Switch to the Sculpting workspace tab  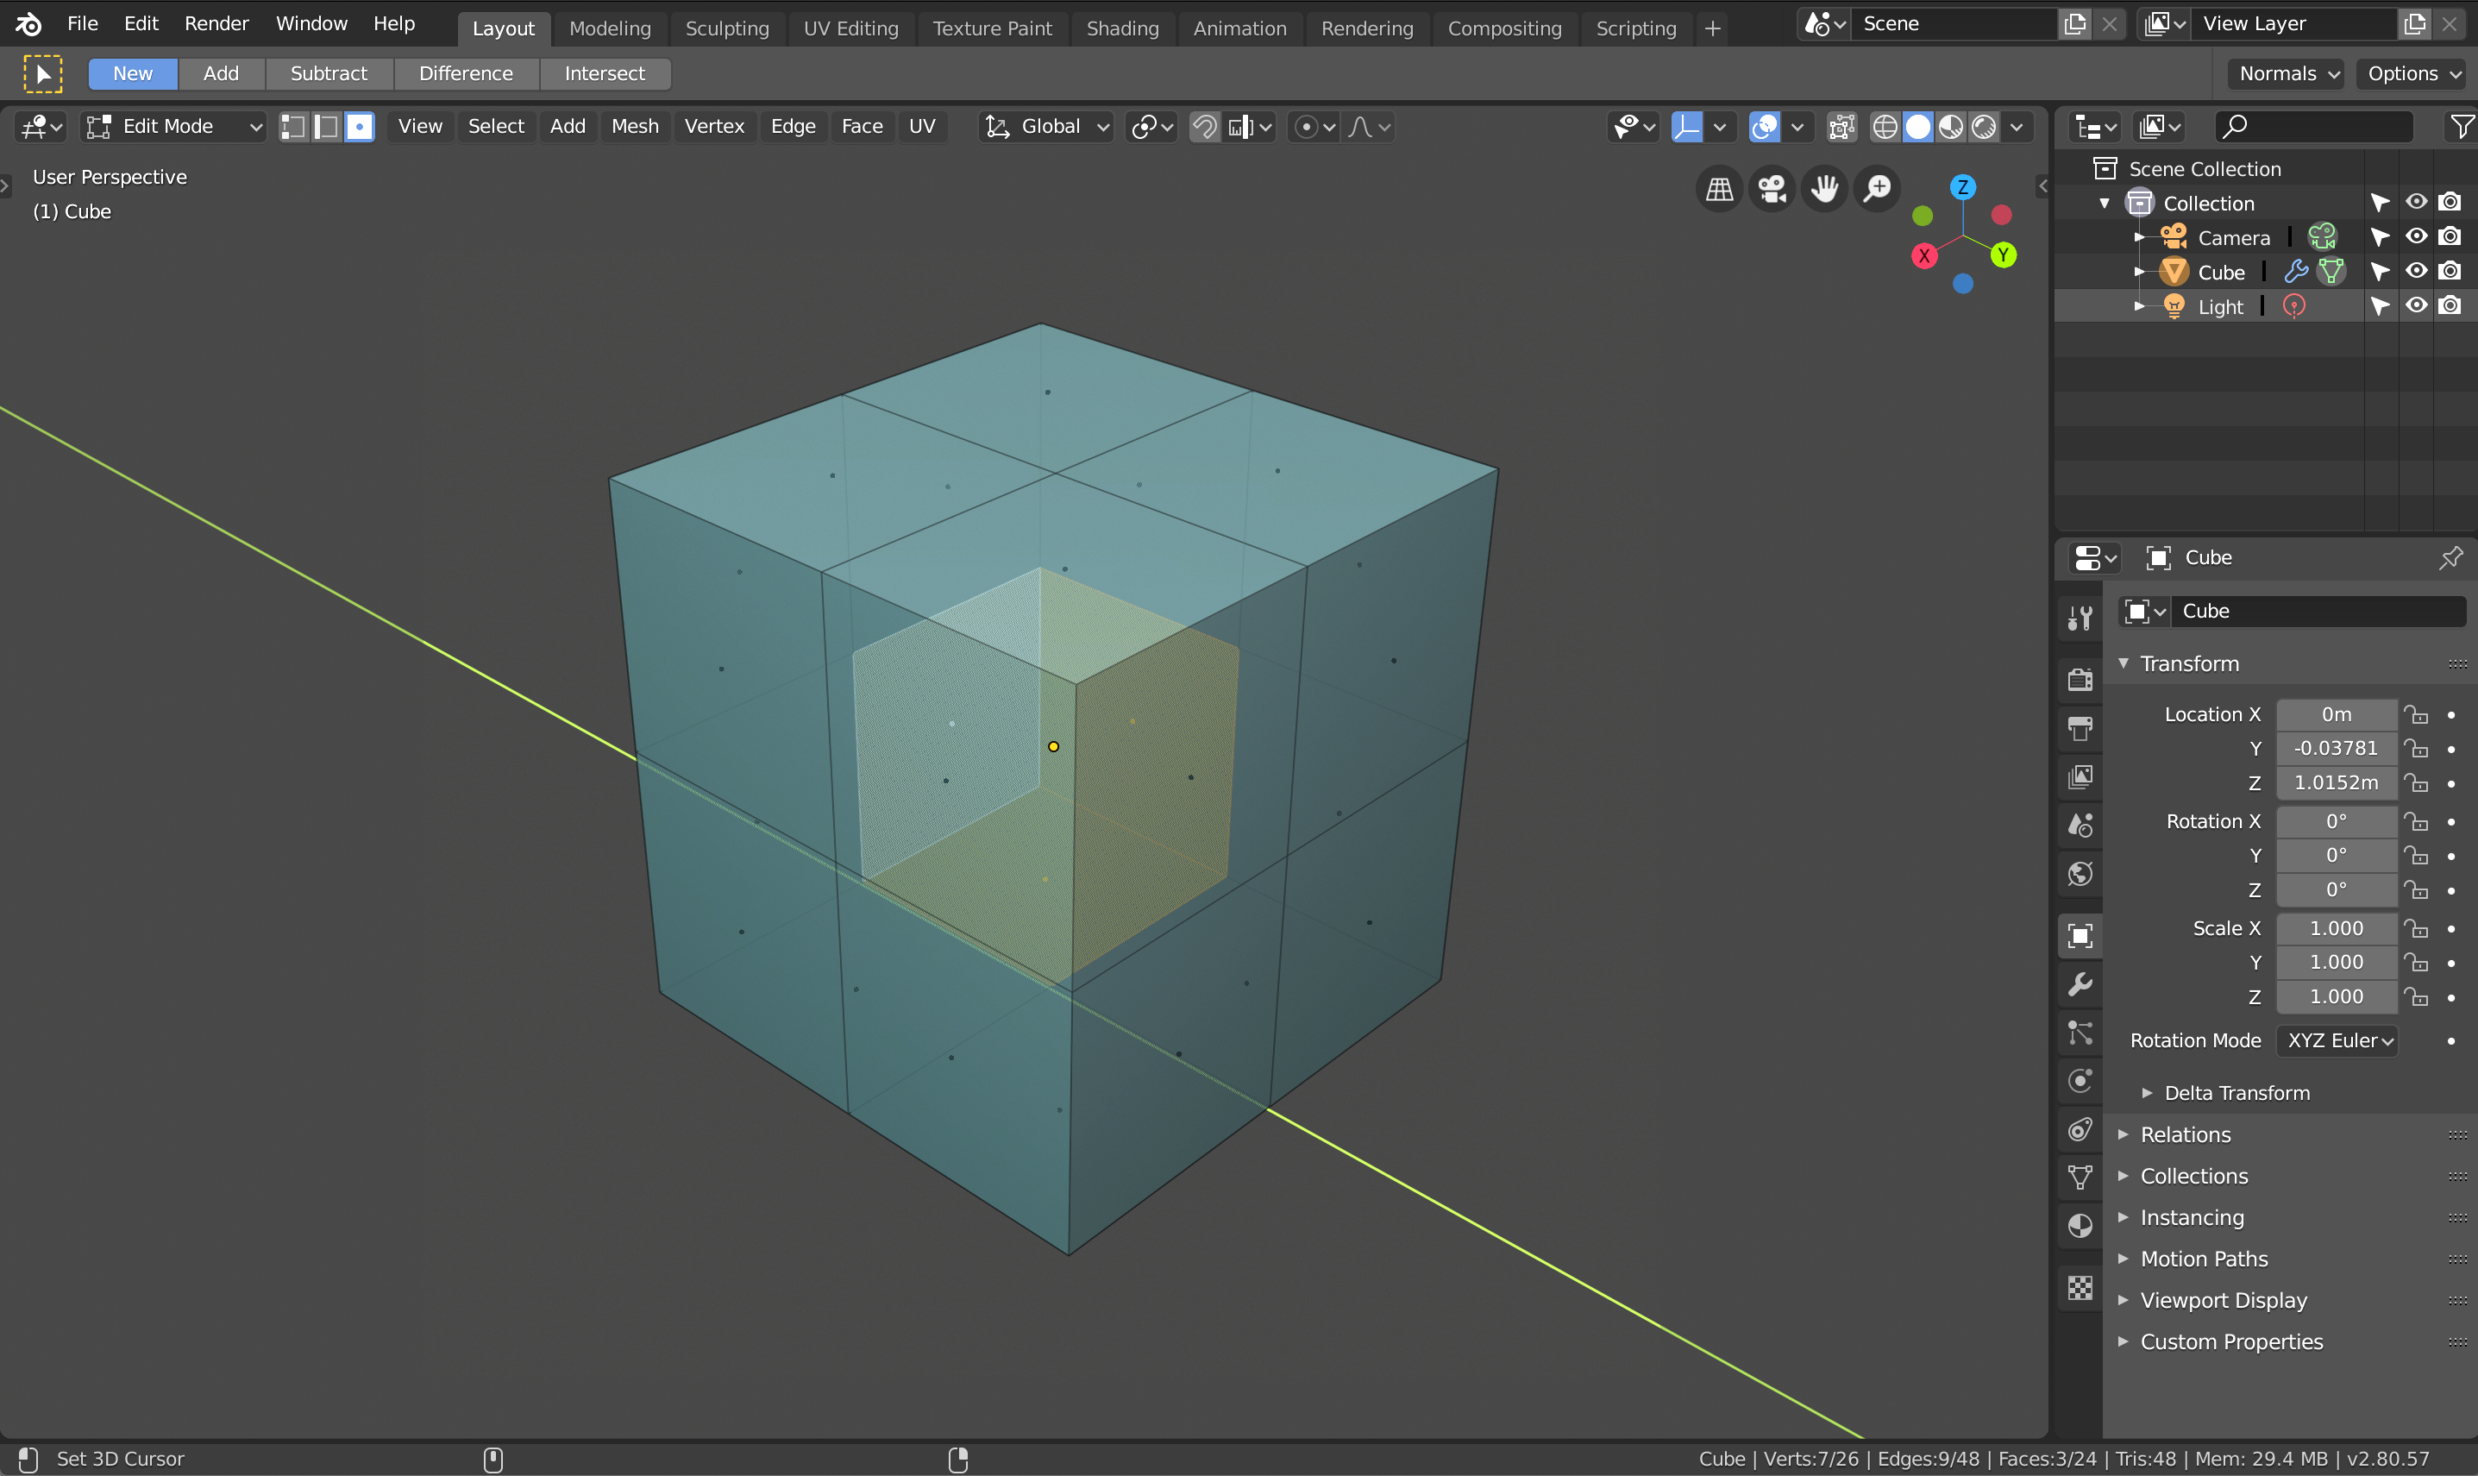[x=727, y=28]
